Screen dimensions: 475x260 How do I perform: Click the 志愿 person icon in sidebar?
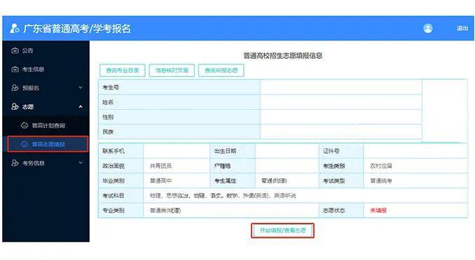click(15, 107)
